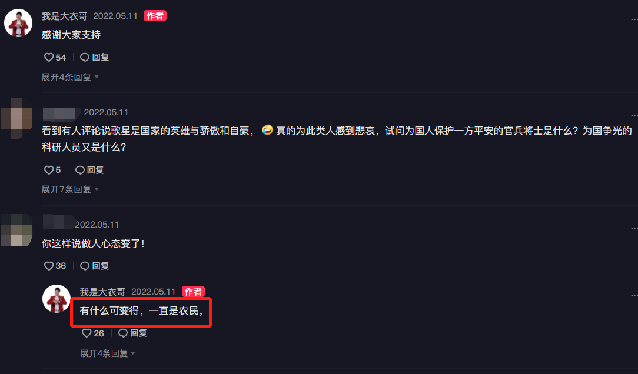The image size is (638, 374).
Task: Open 我是大衣哥 avatar in nested reply
Action: tap(57, 299)
